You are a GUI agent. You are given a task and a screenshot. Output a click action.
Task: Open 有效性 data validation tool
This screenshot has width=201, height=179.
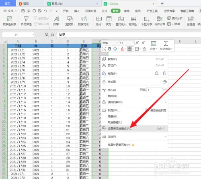point(133,21)
